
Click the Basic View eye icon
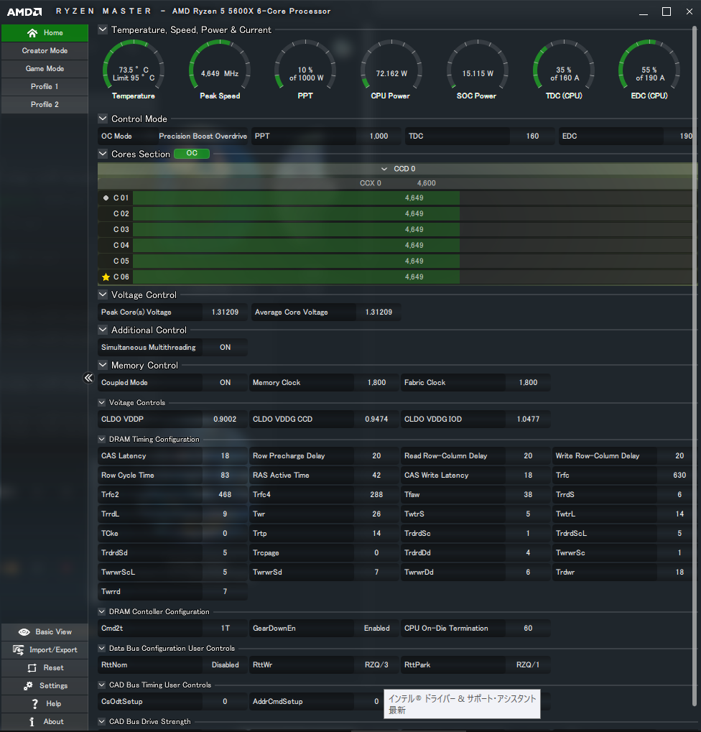pos(24,632)
